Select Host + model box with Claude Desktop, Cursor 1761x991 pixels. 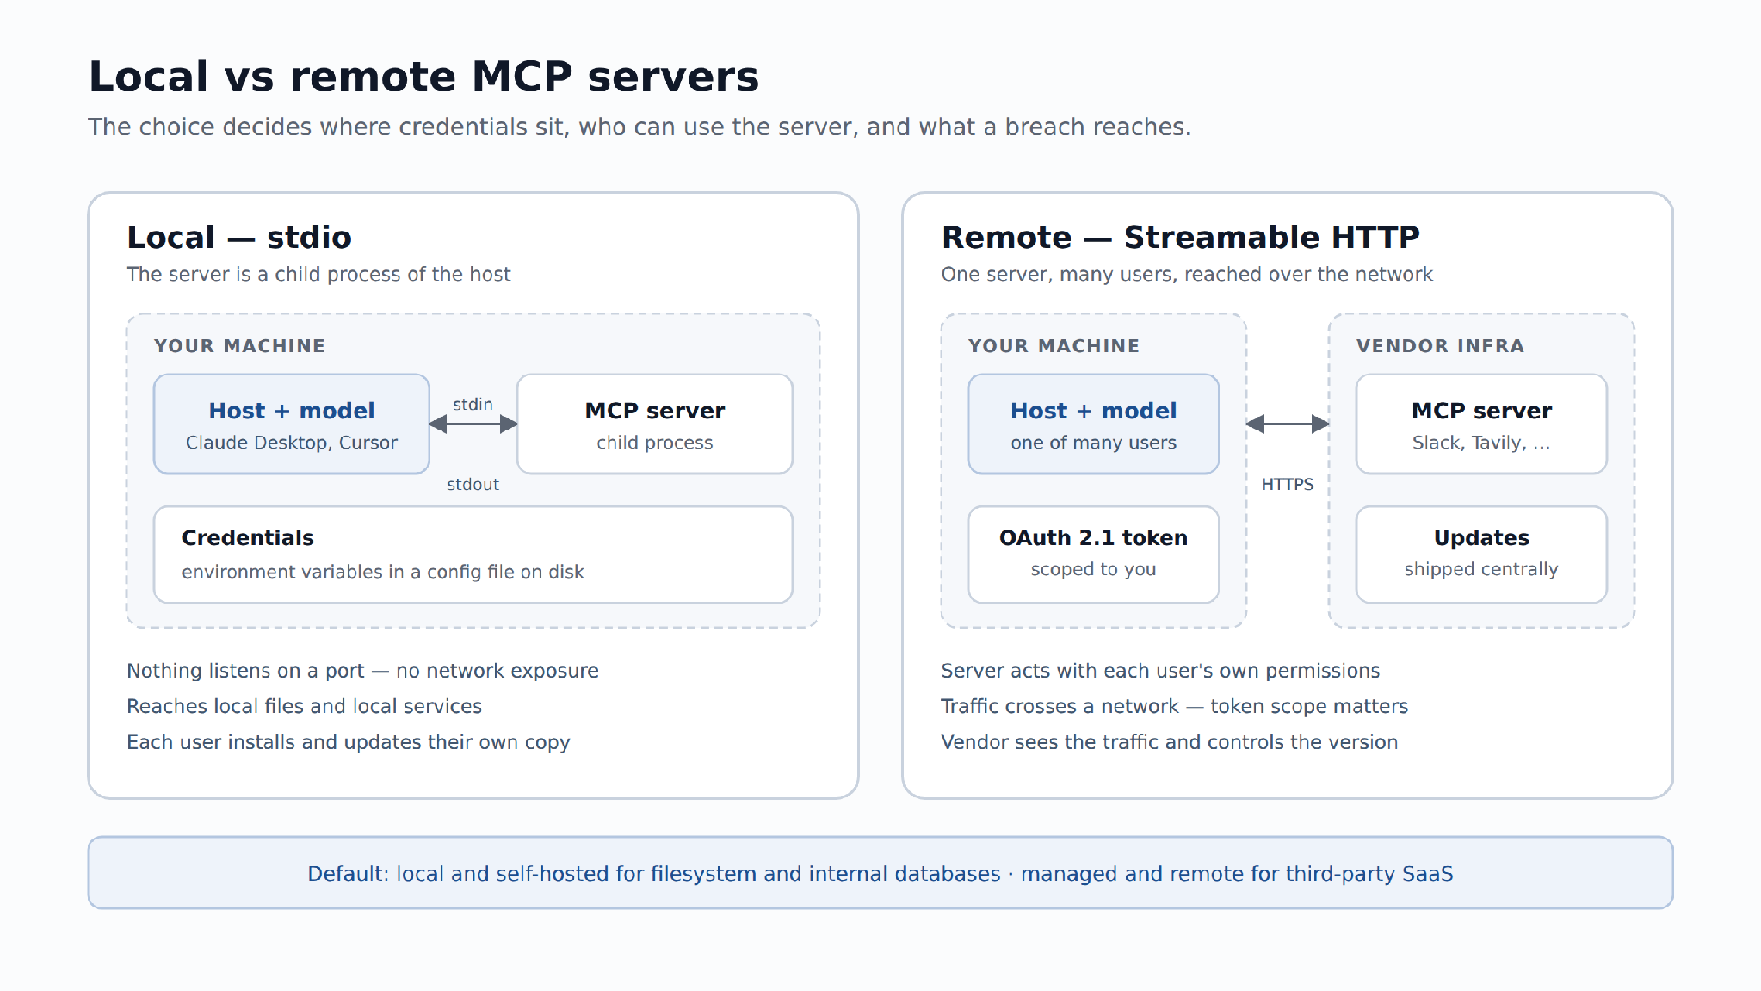coord(292,424)
